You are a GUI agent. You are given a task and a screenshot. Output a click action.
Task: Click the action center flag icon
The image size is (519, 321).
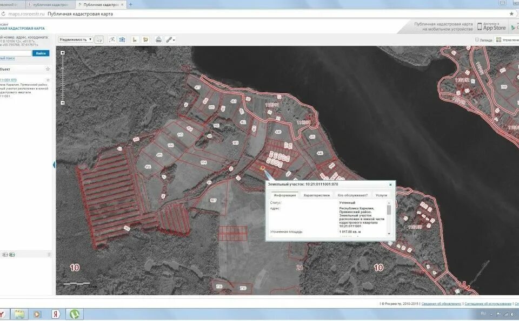[x=499, y=314]
